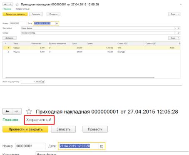This screenshot has height=155, width=189.
Task: Open the Контрагент record using its open icon
Action: (x=179, y=28)
